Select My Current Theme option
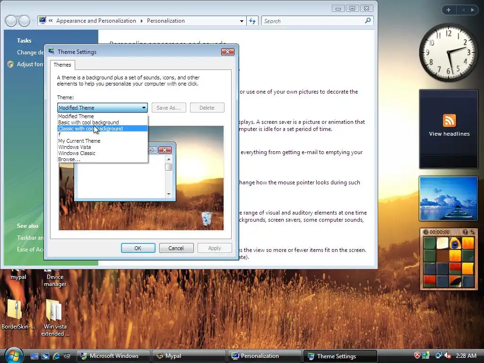Screen dimensions: 484x363 click(103, 141)
